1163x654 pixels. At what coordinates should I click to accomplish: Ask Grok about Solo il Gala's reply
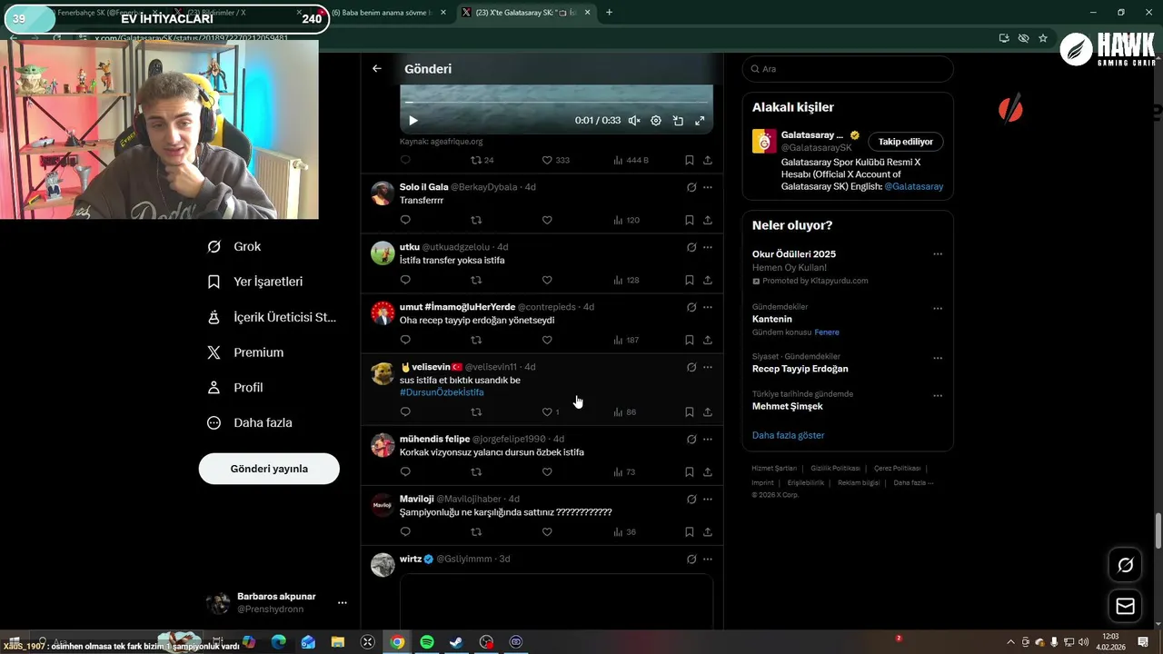[x=691, y=187]
